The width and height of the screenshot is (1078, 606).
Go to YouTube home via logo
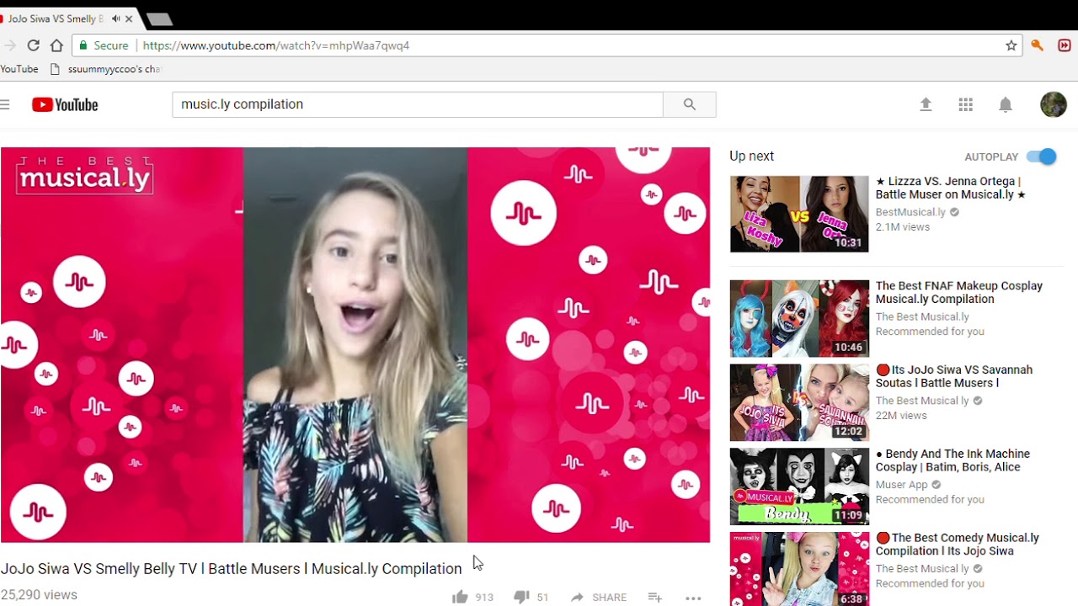point(65,104)
